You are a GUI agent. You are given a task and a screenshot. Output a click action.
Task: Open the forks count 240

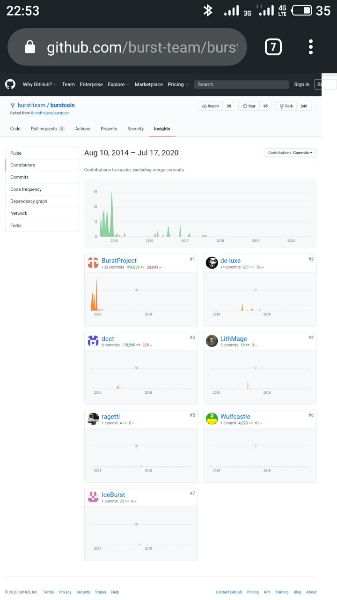pyautogui.click(x=304, y=106)
